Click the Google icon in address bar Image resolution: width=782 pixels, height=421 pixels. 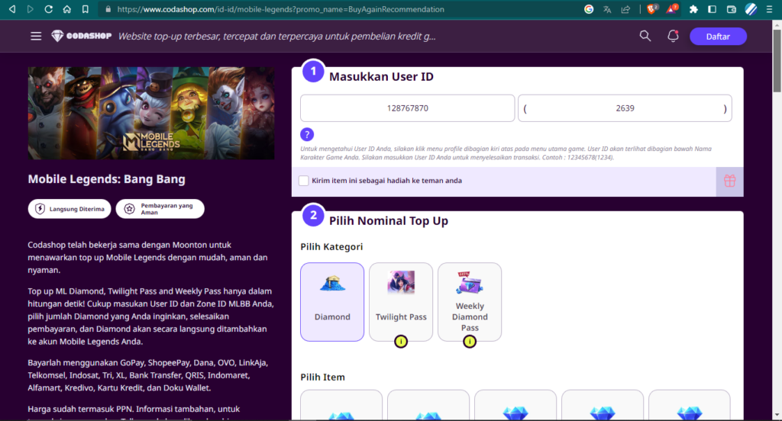tap(589, 9)
